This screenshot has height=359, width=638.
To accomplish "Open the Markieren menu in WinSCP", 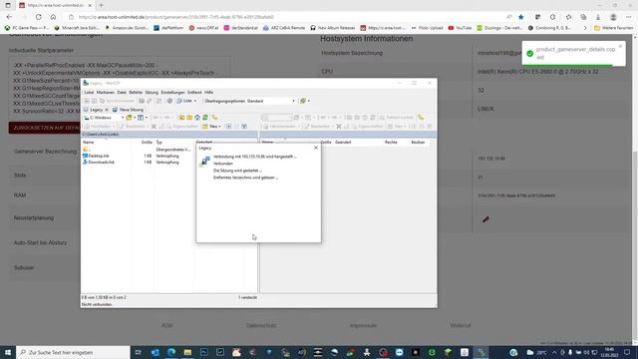I will [106, 93].
